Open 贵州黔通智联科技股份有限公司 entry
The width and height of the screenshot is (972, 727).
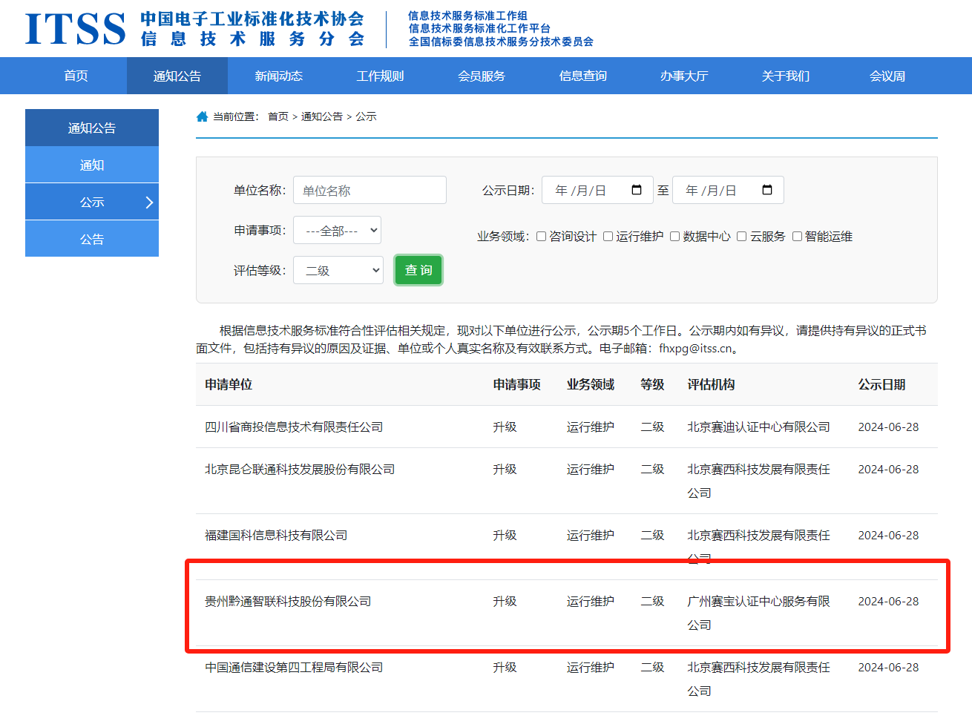288,601
